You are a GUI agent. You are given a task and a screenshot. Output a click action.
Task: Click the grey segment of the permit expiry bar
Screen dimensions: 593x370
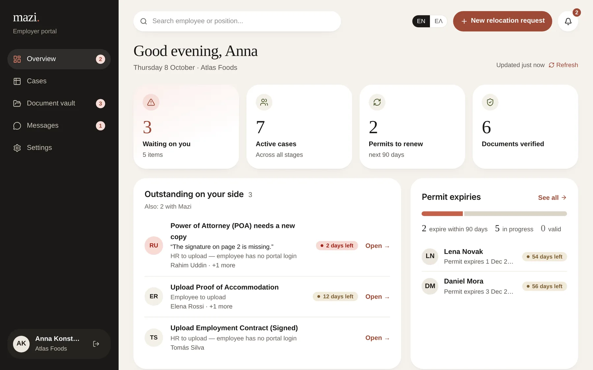tap(515, 214)
